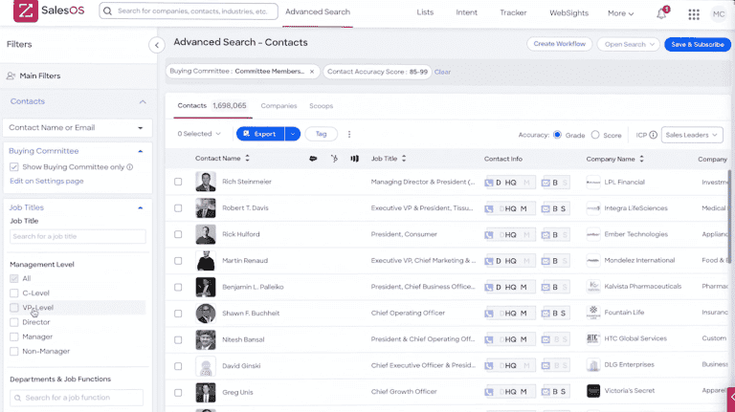Viewport: 735px width, 412px height.
Task: Collapse the Job Titles section
Action: click(x=140, y=207)
